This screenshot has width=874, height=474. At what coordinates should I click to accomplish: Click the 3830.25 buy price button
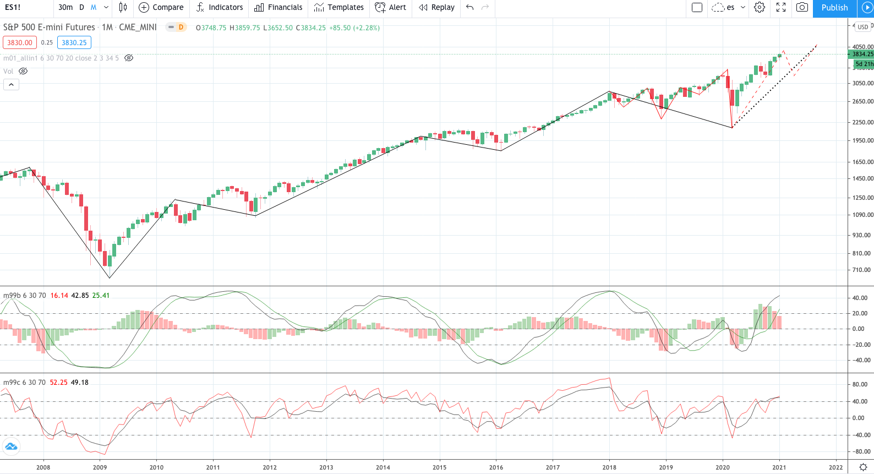74,42
